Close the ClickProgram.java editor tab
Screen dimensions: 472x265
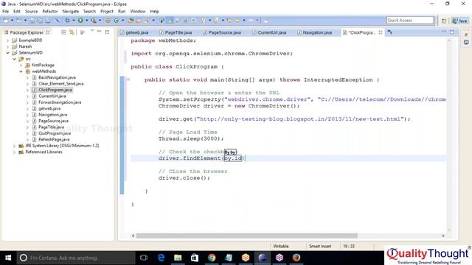click(x=381, y=32)
